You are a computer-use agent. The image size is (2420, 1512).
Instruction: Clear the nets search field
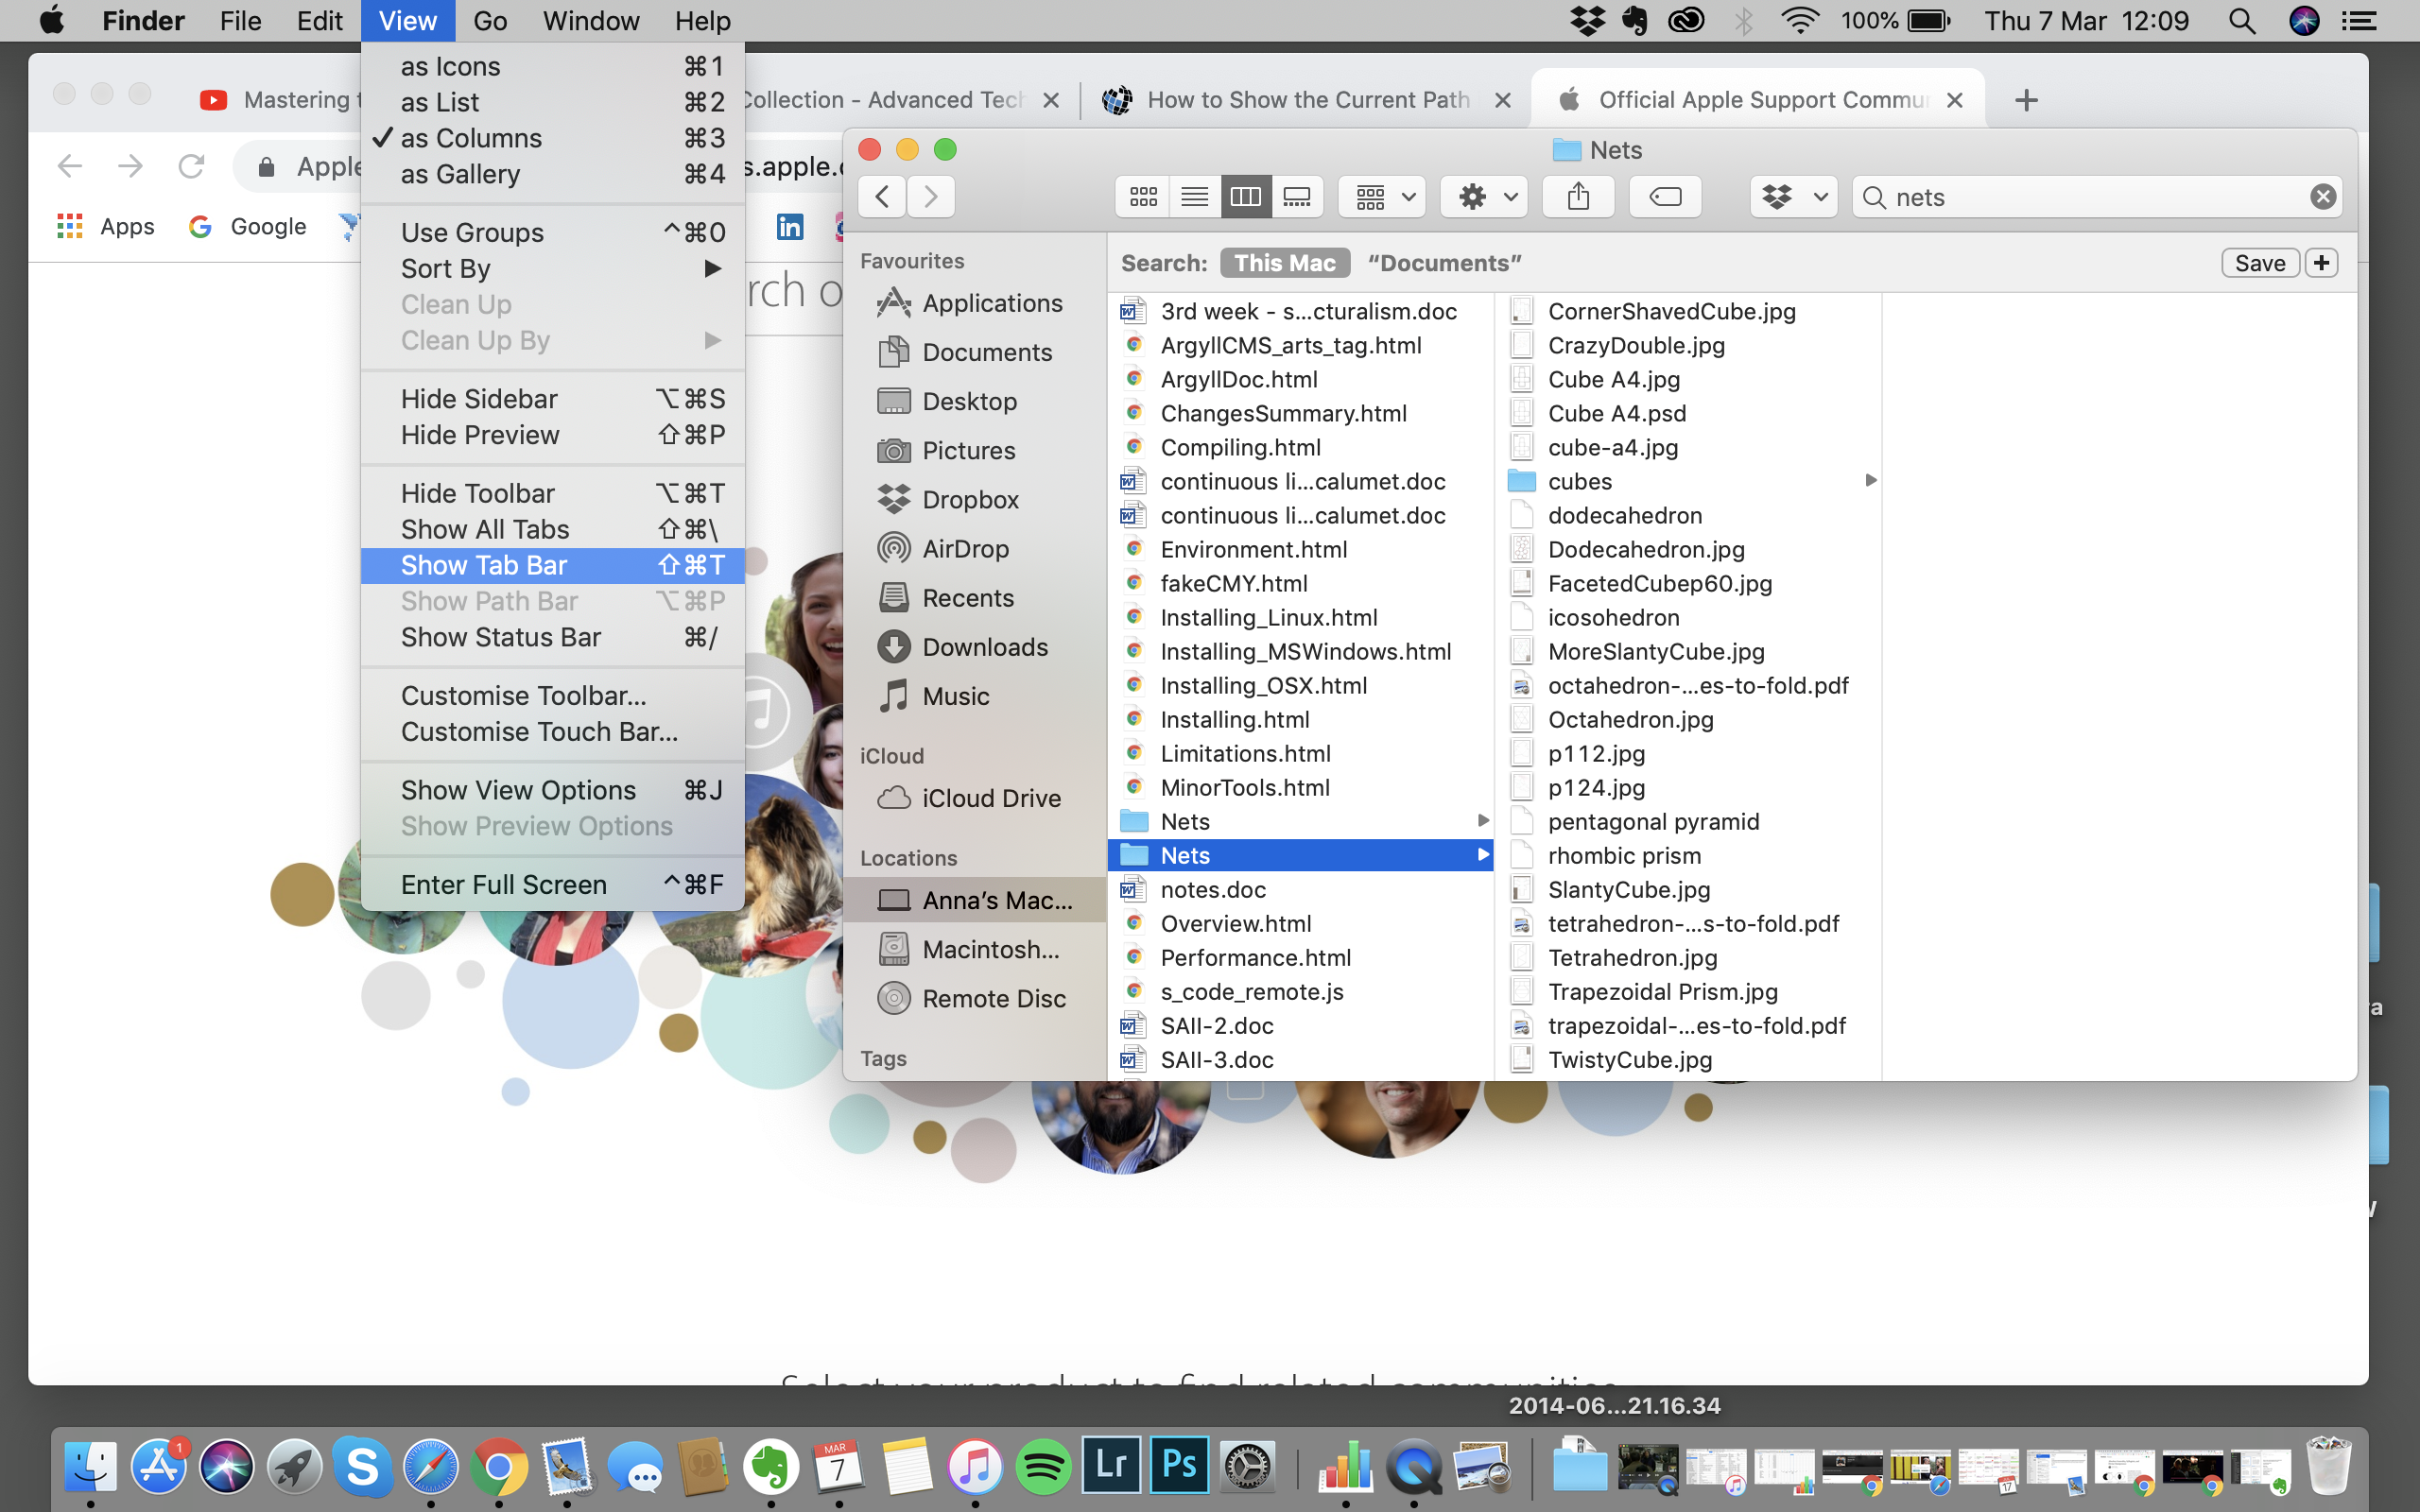2322,197
